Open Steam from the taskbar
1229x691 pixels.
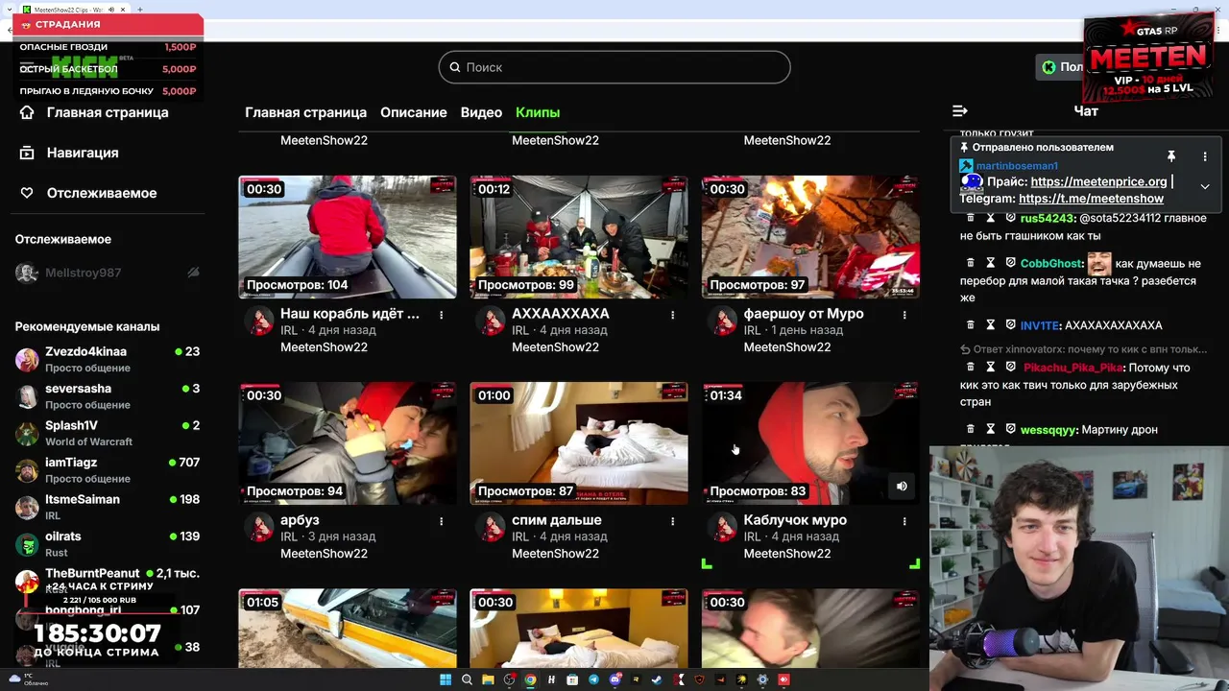coord(657,679)
